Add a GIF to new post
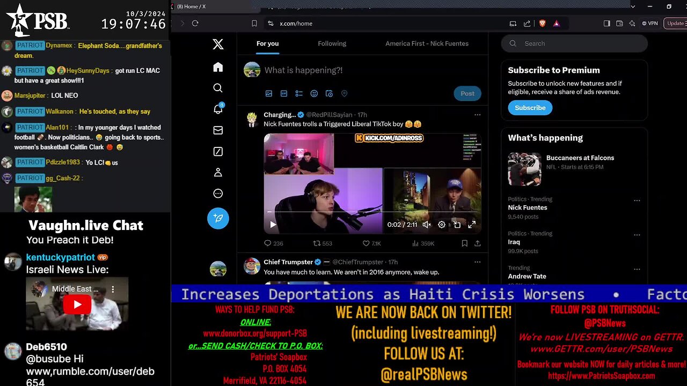 coord(284,93)
